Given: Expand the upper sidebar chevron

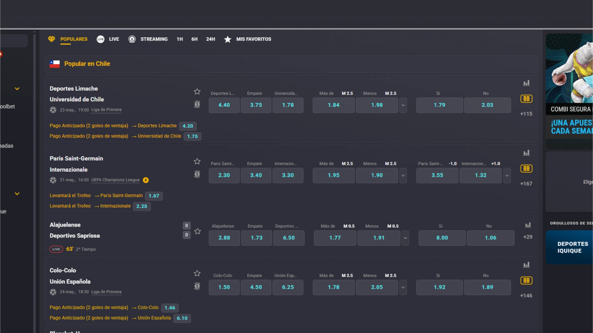Looking at the screenshot, I should tap(17, 89).
